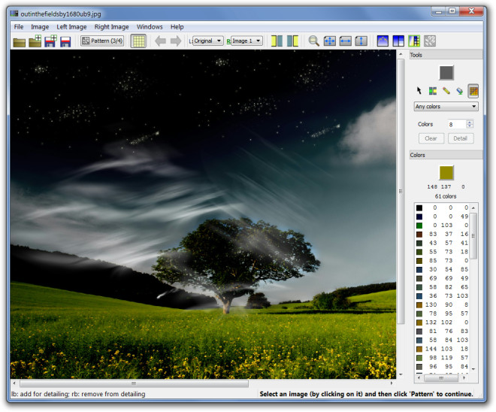Image resolution: width=496 pixels, height=412 pixels.
Task: Click the magnifier zoom icon
Action: [314, 41]
